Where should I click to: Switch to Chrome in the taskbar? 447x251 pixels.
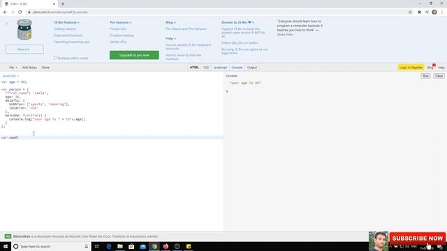(154, 246)
